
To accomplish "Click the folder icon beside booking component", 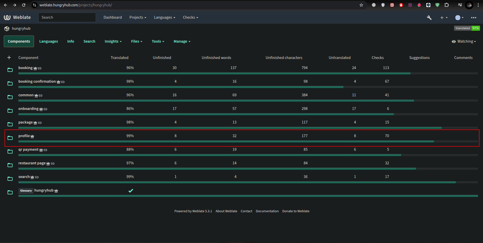I will point(10,70).
